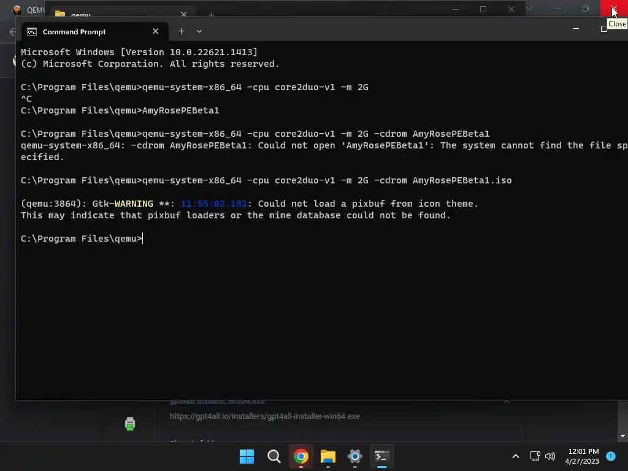Open File Explorer from the taskbar
Viewport: 628px width, 471px height.
(x=328, y=456)
